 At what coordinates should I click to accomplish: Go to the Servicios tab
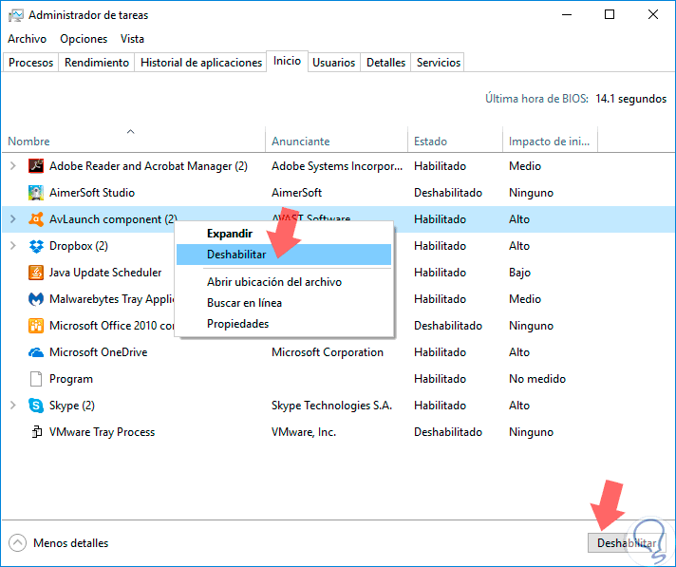pos(439,63)
